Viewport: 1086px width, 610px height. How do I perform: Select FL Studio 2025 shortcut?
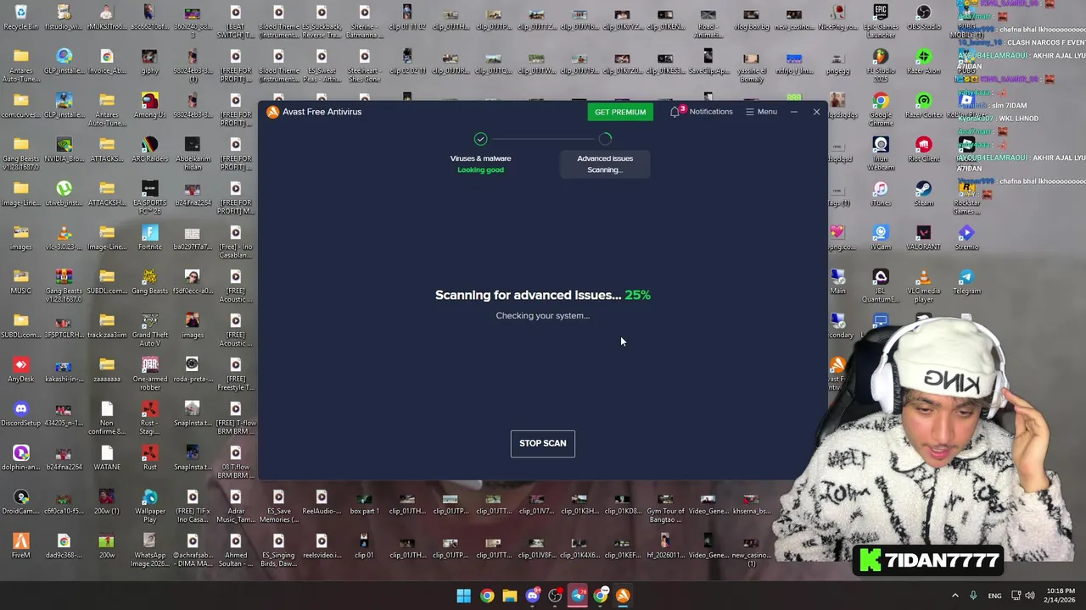[881, 65]
